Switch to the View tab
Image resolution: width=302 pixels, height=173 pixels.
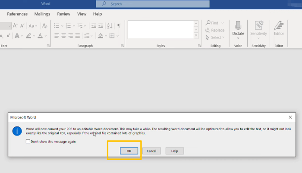click(x=82, y=14)
